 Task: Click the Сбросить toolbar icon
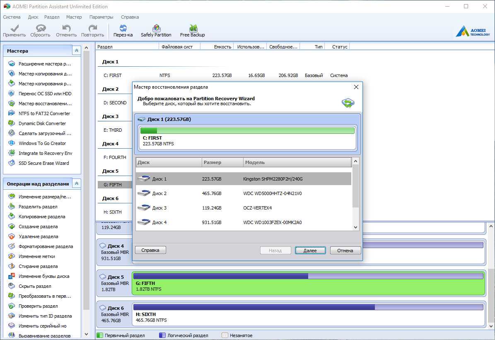point(41,28)
